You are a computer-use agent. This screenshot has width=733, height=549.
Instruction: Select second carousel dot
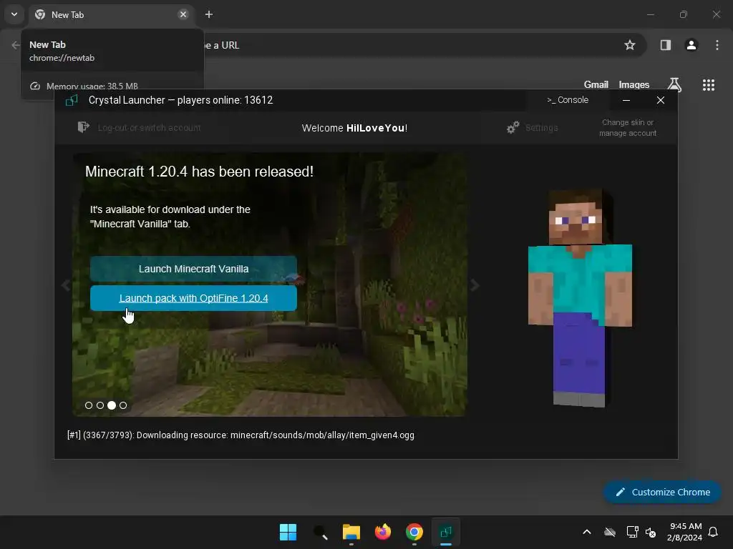[100, 405]
